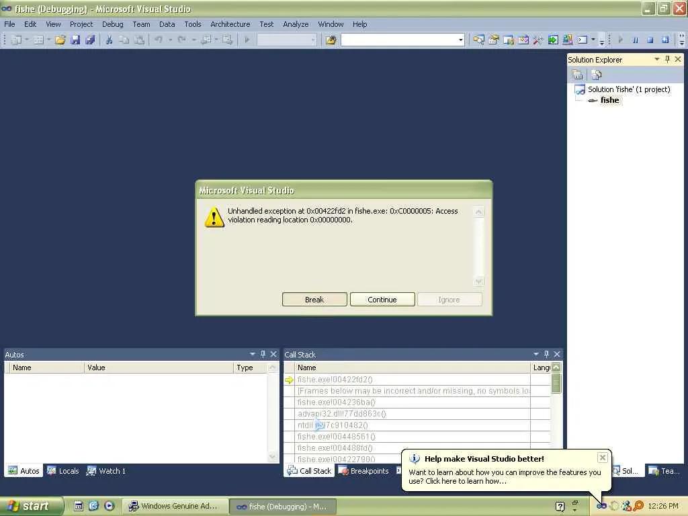688x516 pixels.
Task: Click the Copy icon in toolbar
Action: coord(124,40)
